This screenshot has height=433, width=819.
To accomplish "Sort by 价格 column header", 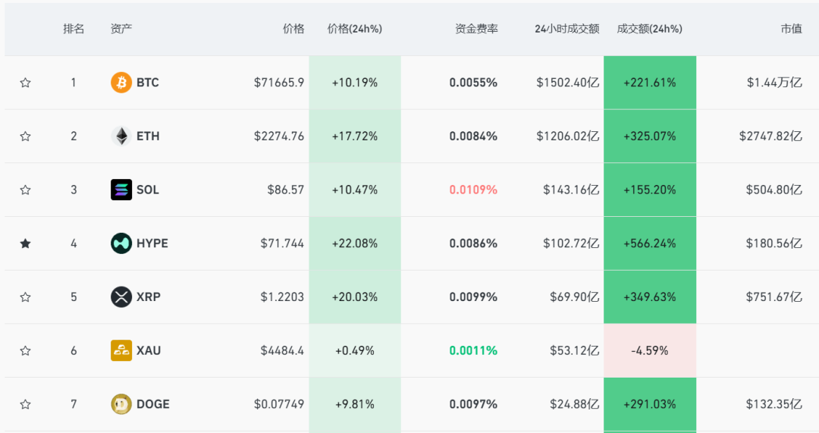I will 293,29.
